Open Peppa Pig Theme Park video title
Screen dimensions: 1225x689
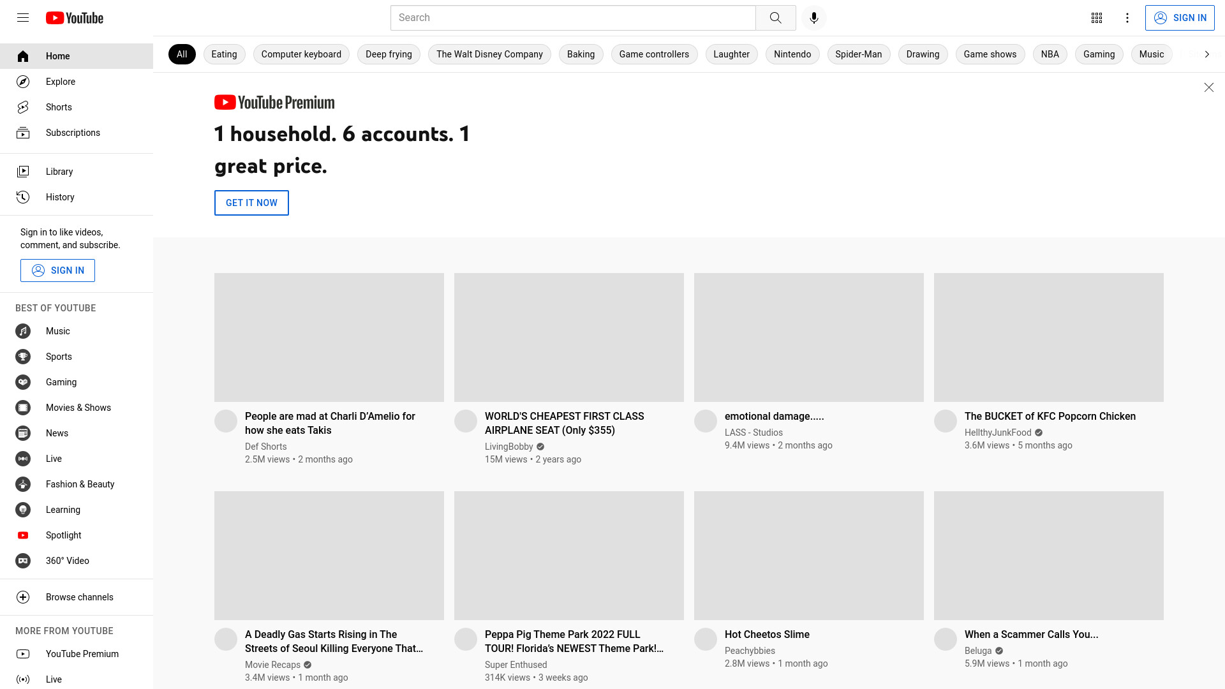click(x=574, y=641)
